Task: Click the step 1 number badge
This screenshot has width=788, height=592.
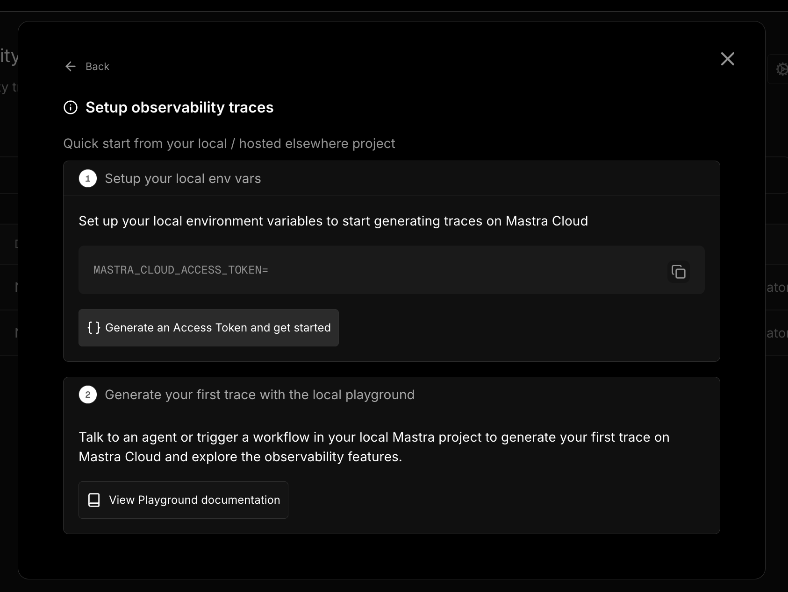Action: point(88,178)
